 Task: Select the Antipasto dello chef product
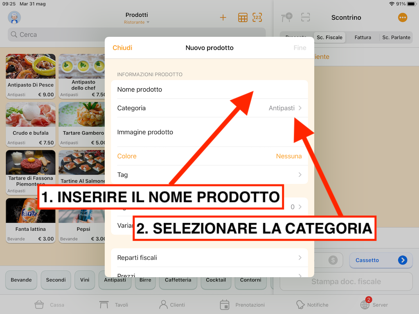click(x=82, y=76)
